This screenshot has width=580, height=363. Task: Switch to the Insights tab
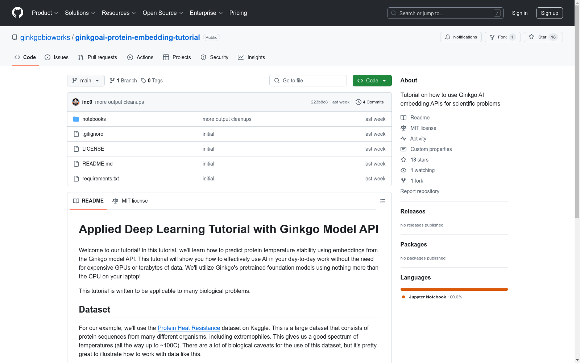tap(252, 57)
